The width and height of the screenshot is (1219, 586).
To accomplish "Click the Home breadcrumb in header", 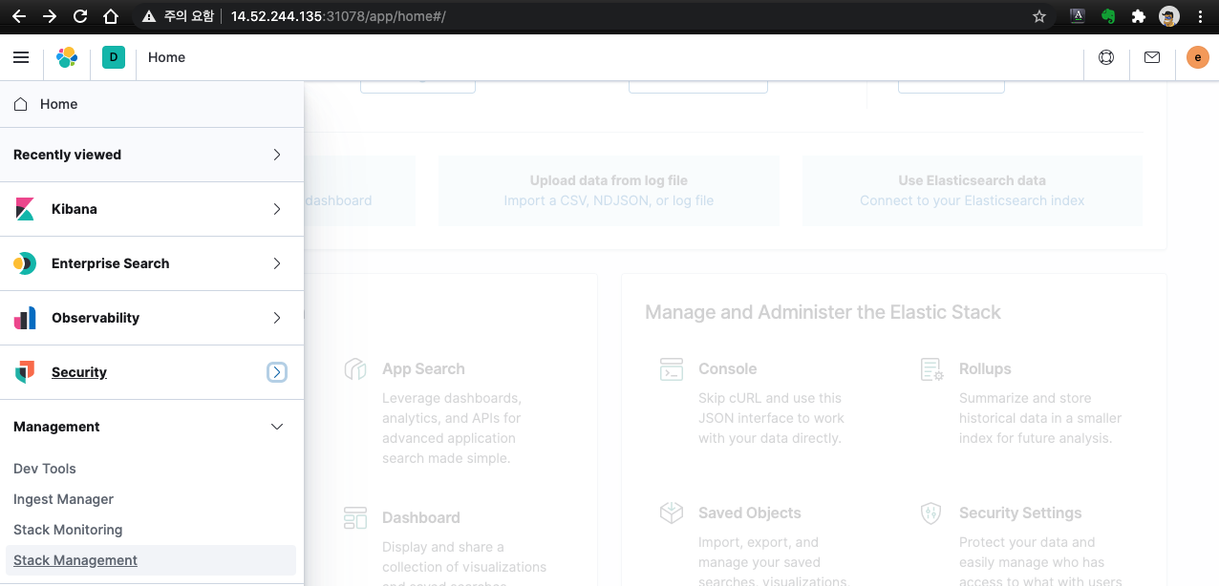I will coord(166,57).
